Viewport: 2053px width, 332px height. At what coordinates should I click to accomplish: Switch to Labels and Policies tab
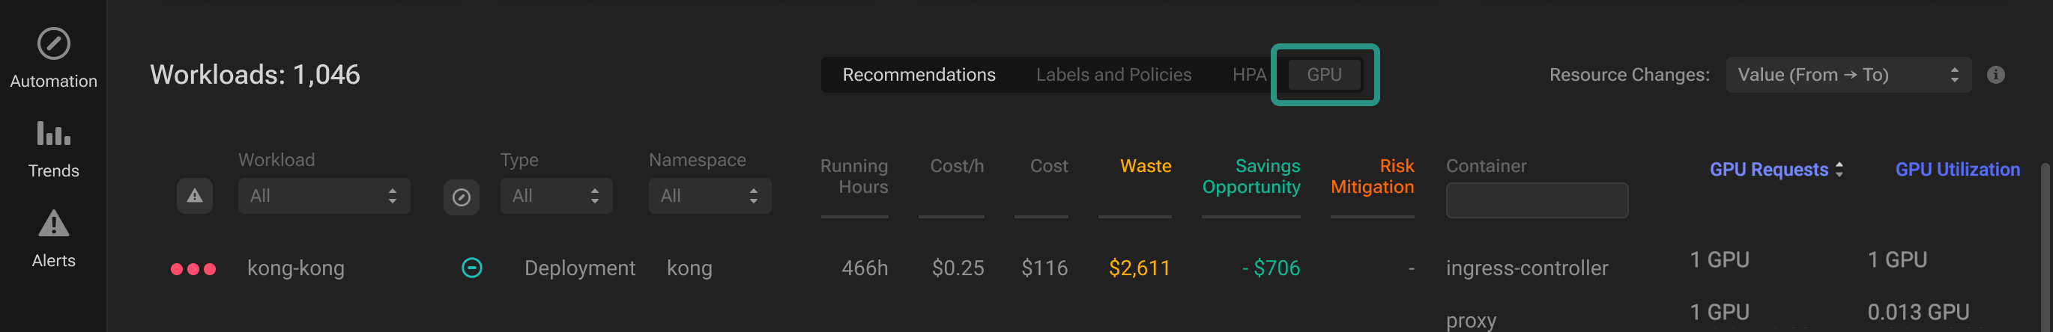pos(1113,75)
